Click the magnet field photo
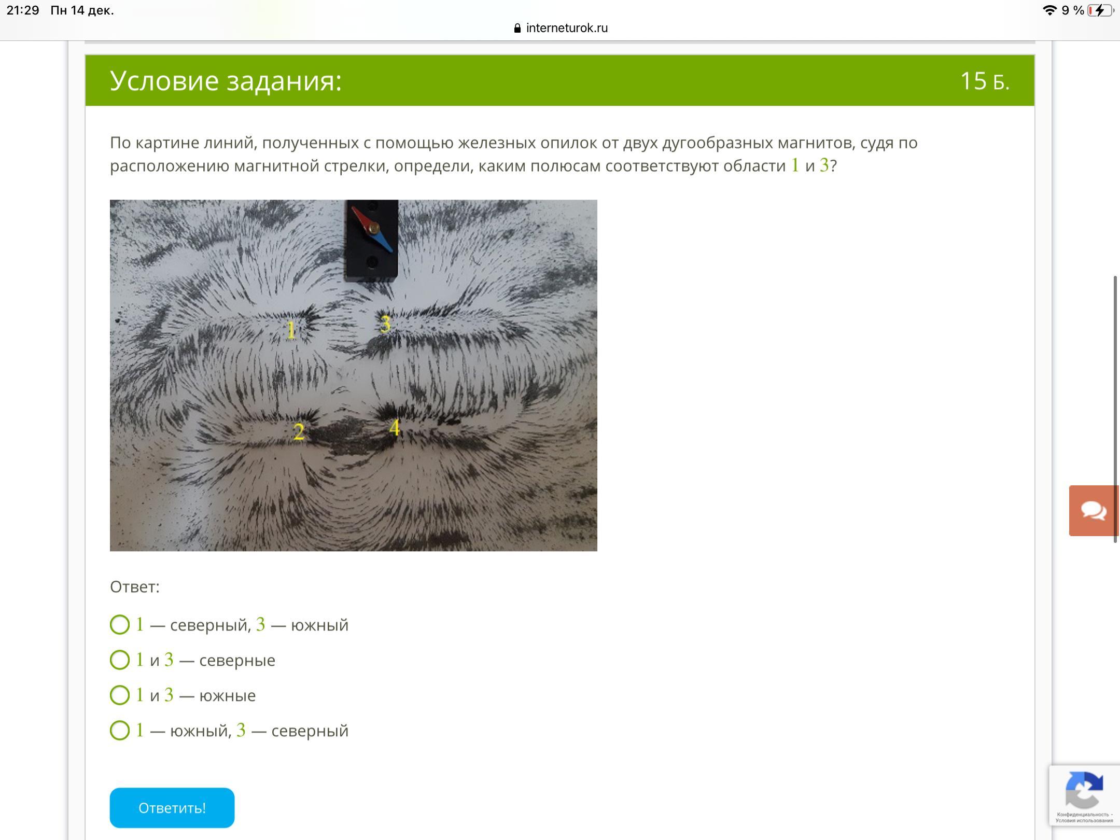This screenshot has width=1120, height=840. (354, 375)
